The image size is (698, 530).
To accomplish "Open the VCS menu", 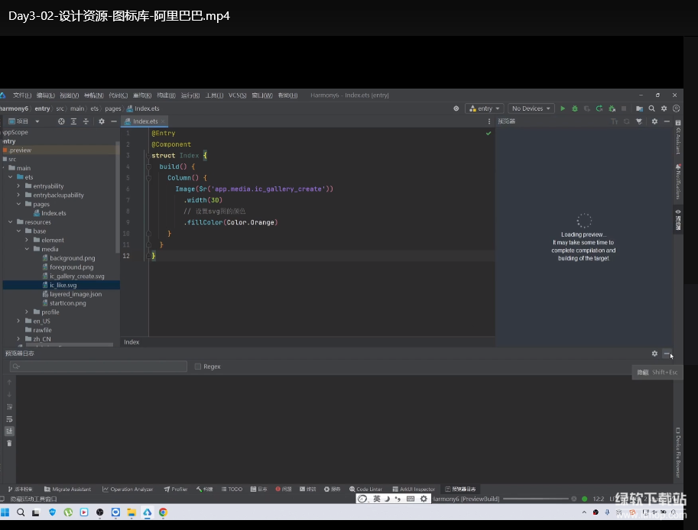I will coord(237,95).
